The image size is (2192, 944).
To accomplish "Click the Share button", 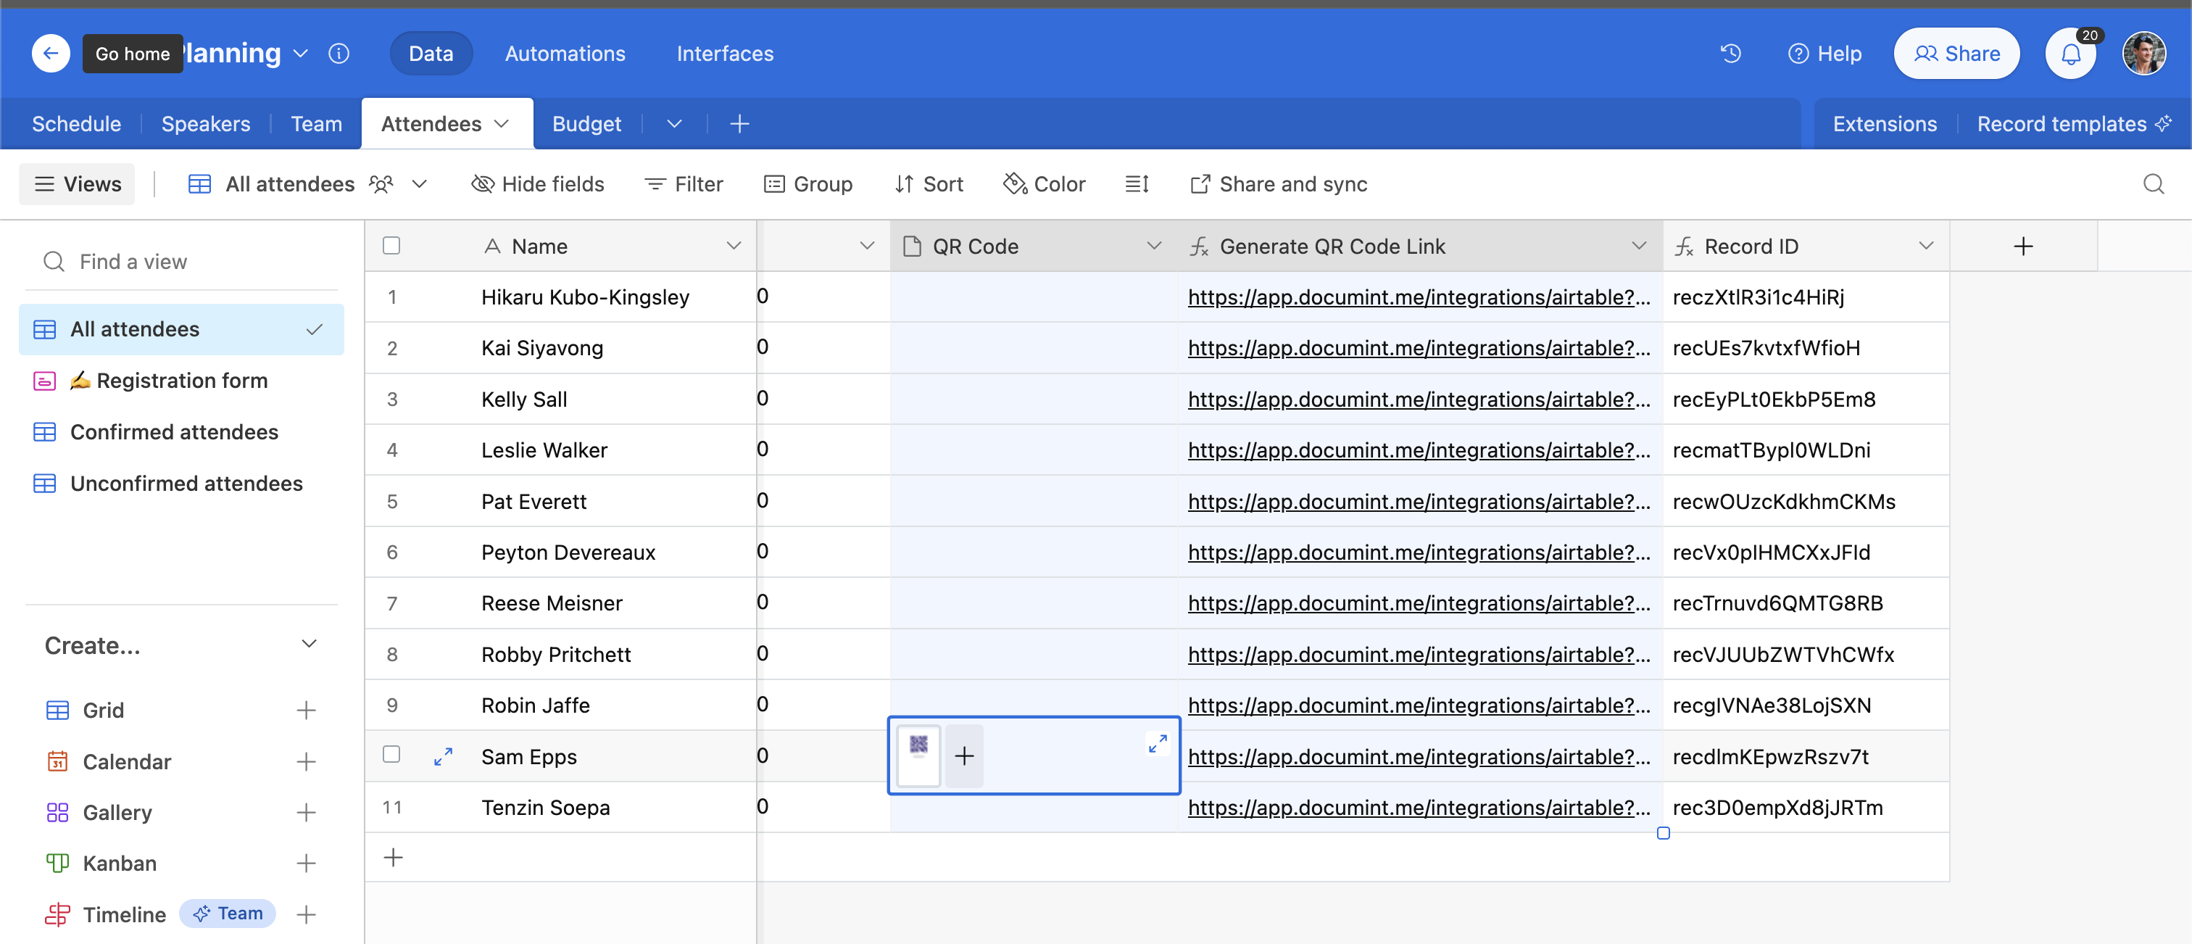I will (x=1956, y=54).
